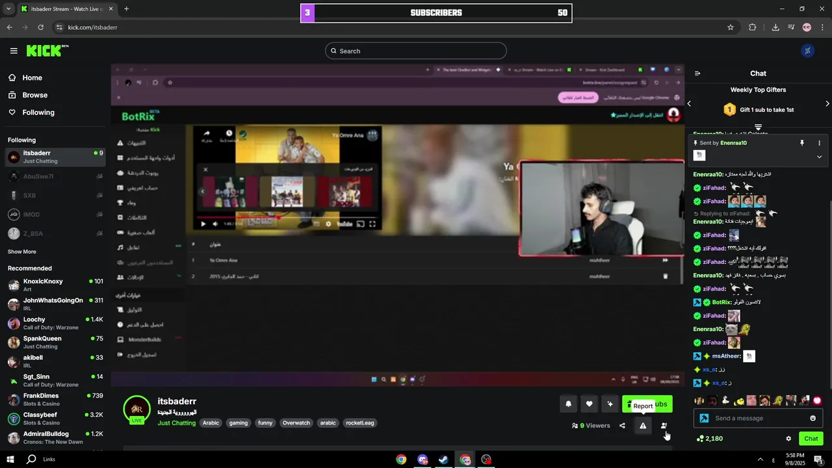Image resolution: width=832 pixels, height=468 pixels.
Task: Open browser extensions puzzle icon
Action: tap(753, 27)
